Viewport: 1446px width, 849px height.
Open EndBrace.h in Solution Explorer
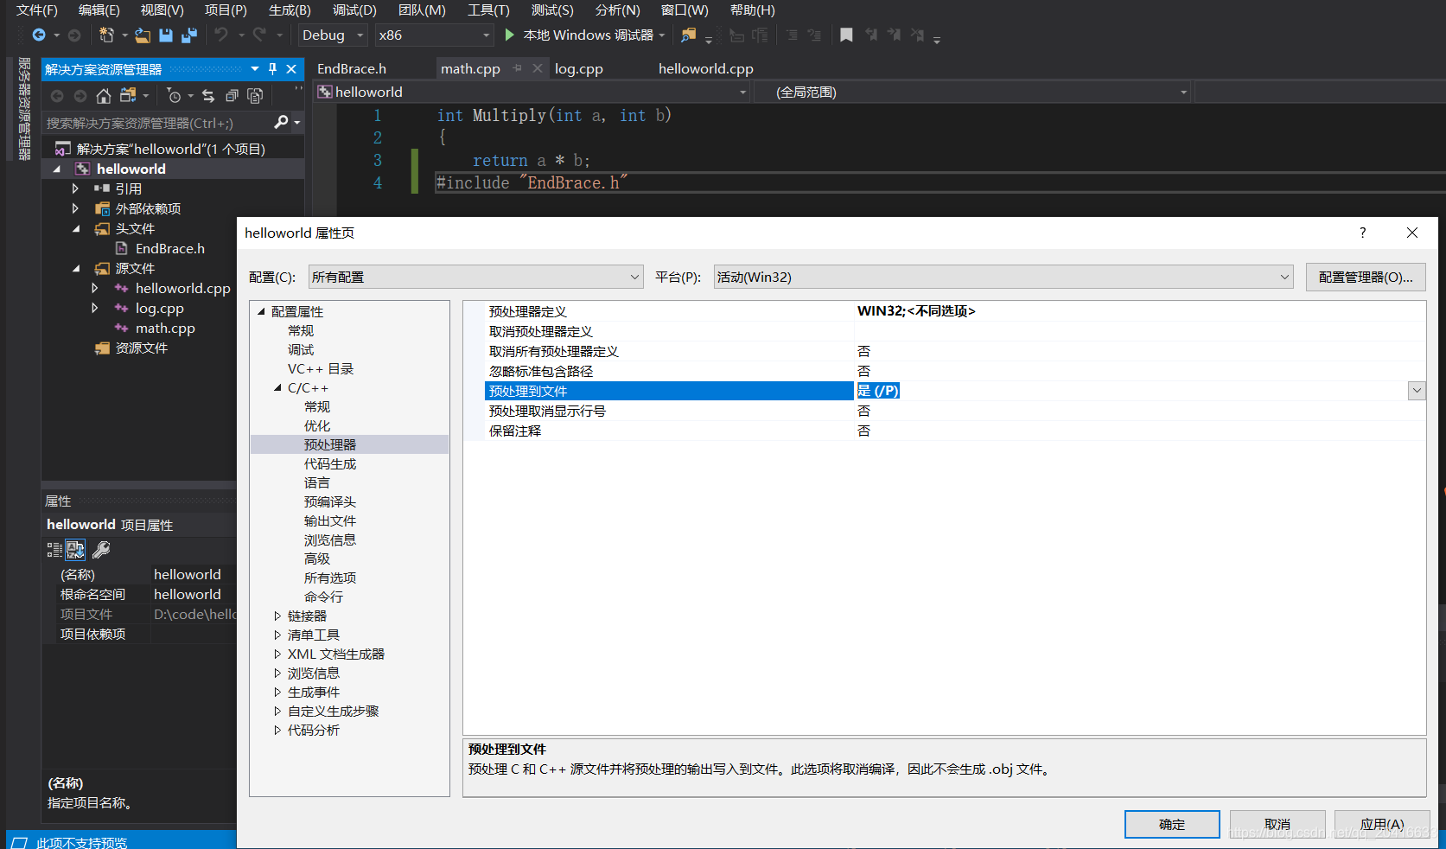tap(170, 249)
